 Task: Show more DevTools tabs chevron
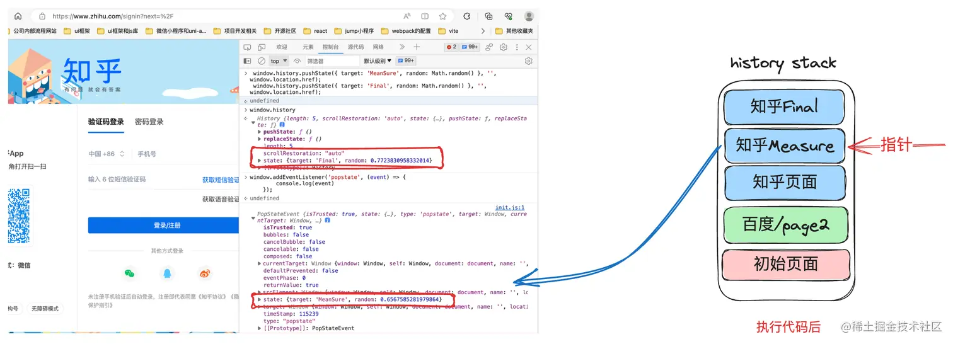pos(401,47)
